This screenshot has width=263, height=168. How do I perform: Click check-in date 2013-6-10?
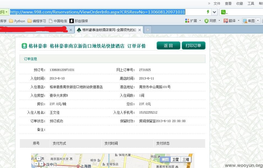(x=57, y=78)
